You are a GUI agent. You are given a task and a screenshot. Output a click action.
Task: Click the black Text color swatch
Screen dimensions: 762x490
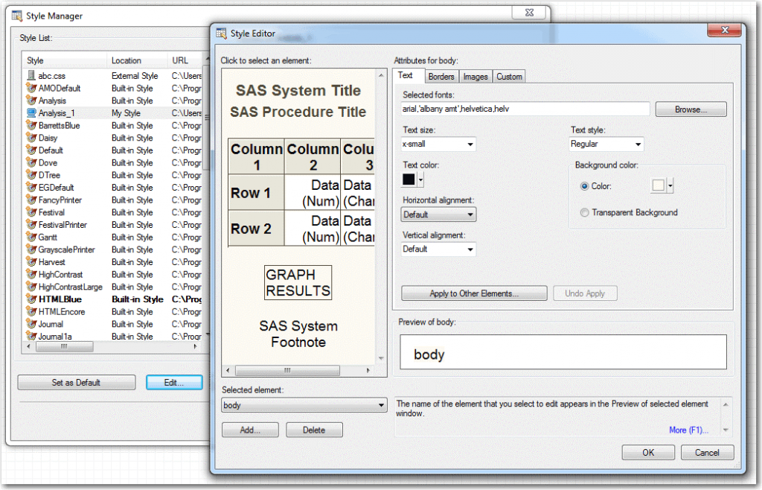tap(409, 179)
